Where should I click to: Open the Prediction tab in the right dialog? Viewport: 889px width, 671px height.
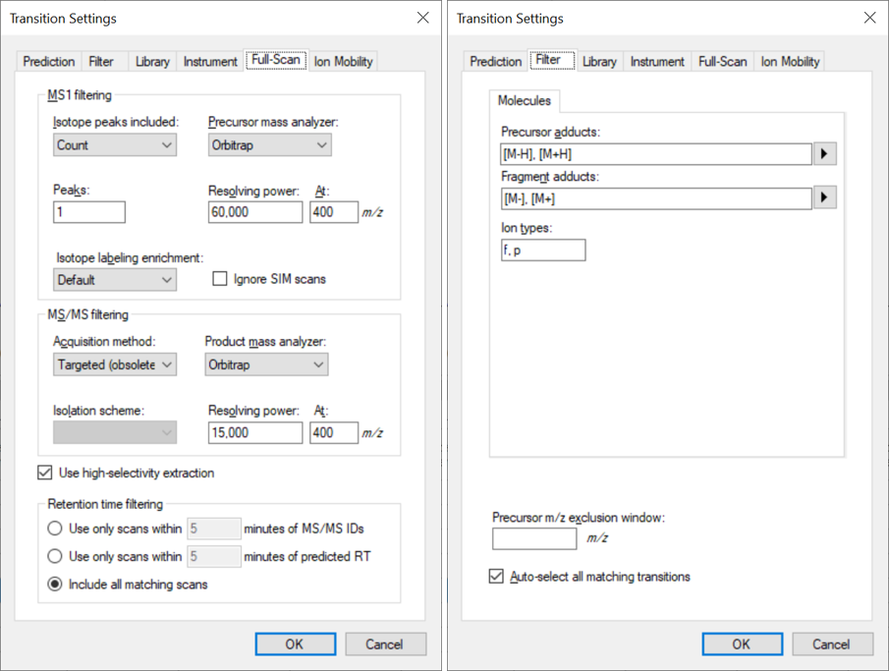pyautogui.click(x=495, y=61)
